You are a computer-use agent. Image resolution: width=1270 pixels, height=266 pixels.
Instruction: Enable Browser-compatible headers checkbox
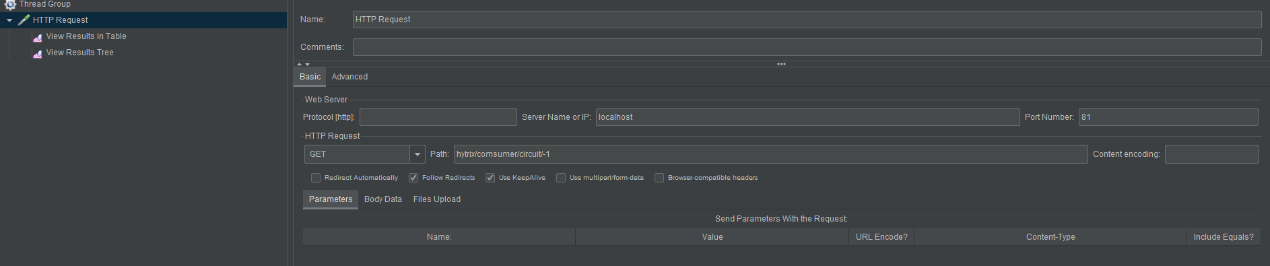tap(659, 178)
